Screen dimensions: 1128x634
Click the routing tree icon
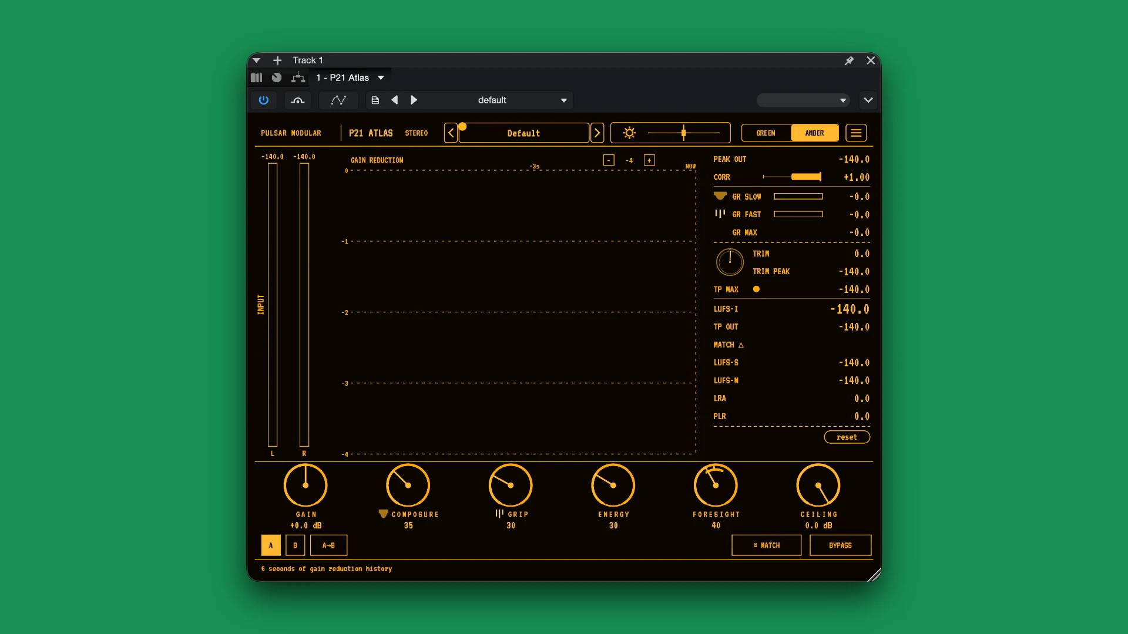pyautogui.click(x=298, y=77)
